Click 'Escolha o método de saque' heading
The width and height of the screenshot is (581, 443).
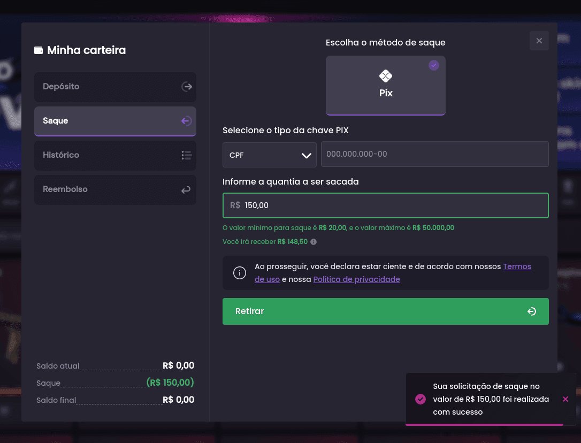[385, 43]
